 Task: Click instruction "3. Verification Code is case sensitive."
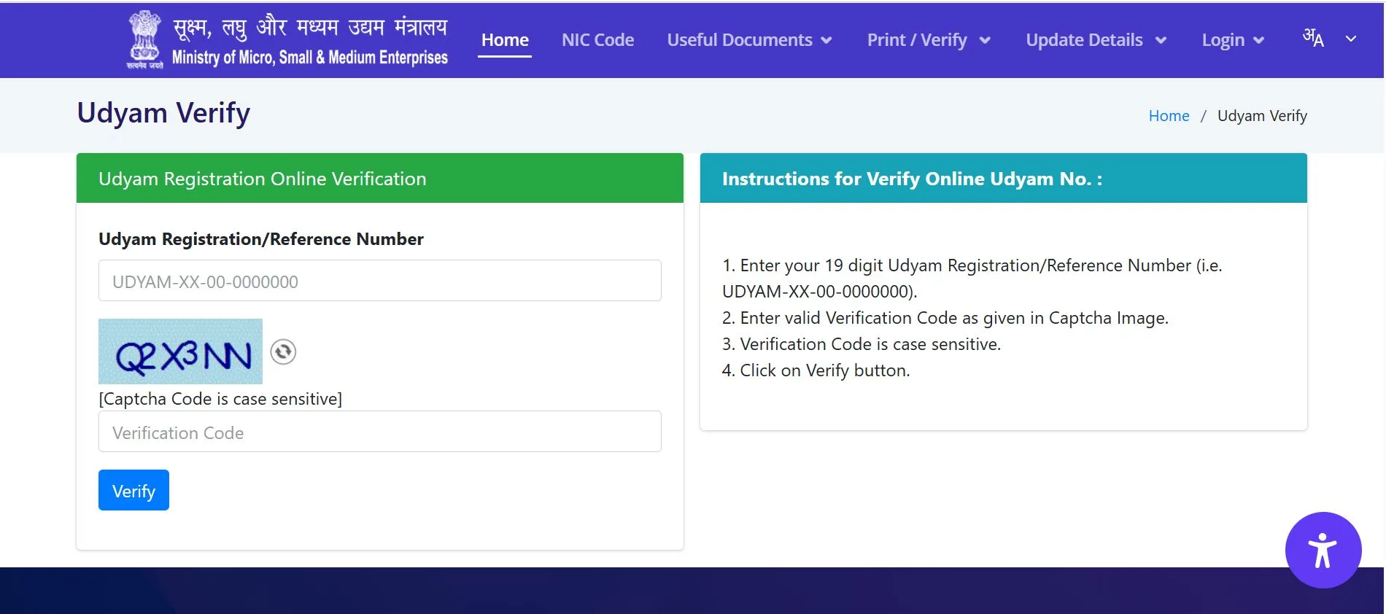coord(862,344)
